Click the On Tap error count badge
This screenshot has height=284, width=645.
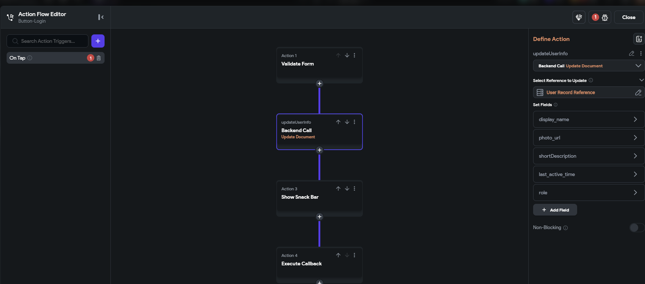[90, 58]
